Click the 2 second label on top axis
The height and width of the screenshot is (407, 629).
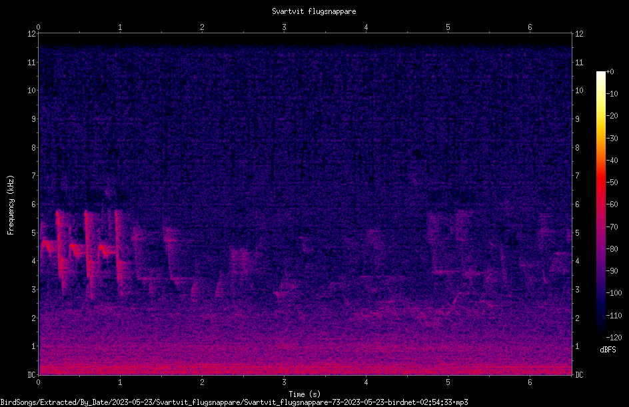(x=202, y=27)
